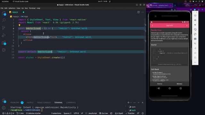Image resolution: width=205 pixels, height=115 pixels.
Task: Select the App.js editor tab
Action: pos(15,12)
